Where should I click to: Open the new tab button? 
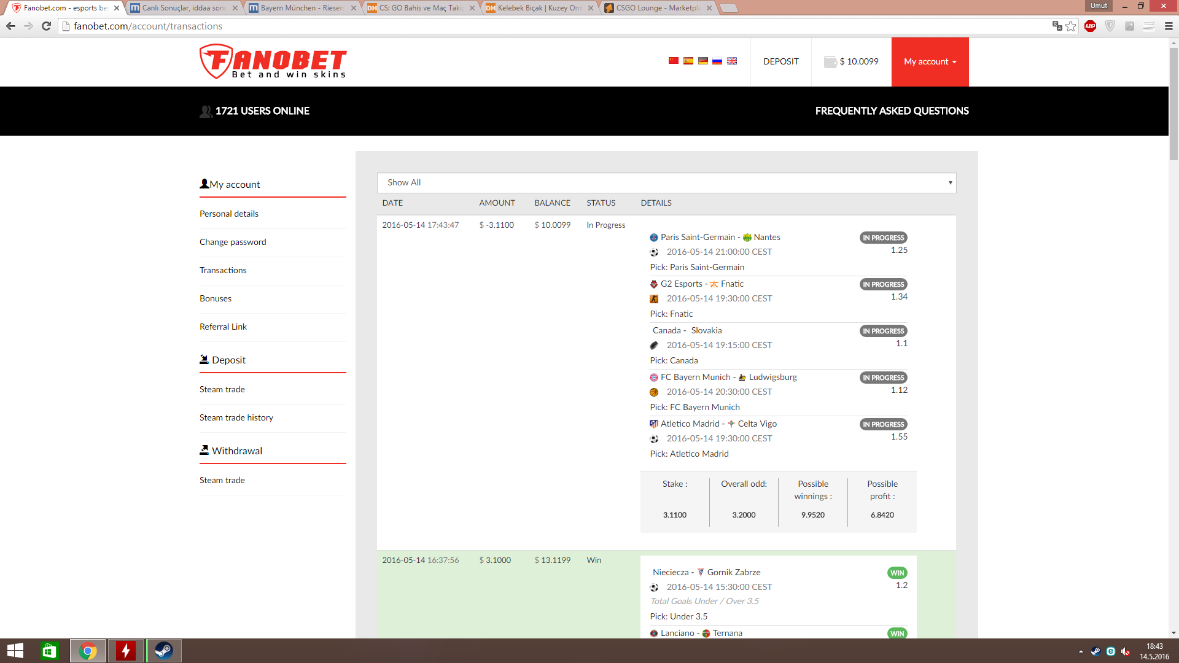point(728,8)
